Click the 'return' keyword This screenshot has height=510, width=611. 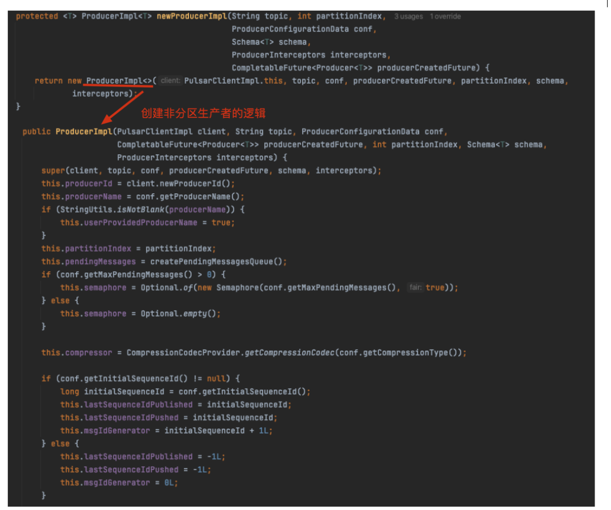[x=49, y=81]
